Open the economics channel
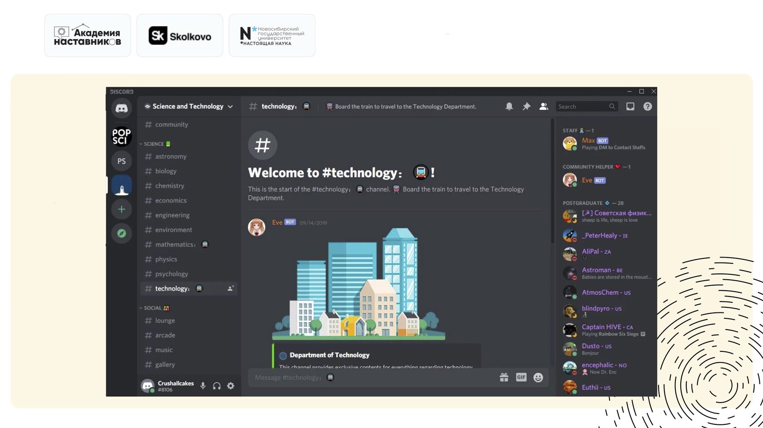The width and height of the screenshot is (763, 428). tap(188, 200)
